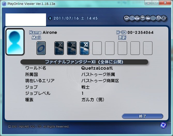Image resolution: width=173 pixels, height=136 pixels.
Task: Click the 終了 exit button
Action: pyautogui.click(x=142, y=116)
